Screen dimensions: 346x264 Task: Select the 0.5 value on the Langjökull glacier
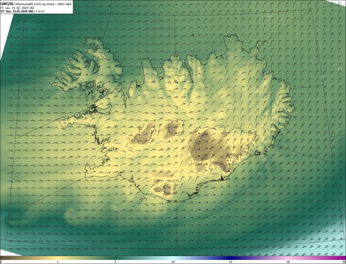pyautogui.click(x=142, y=135)
